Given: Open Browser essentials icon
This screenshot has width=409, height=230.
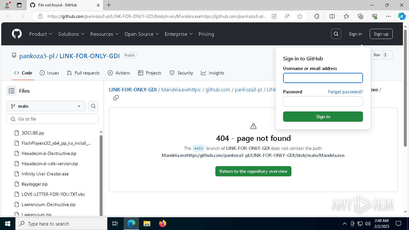Looking at the screenshot, I should (x=374, y=16).
